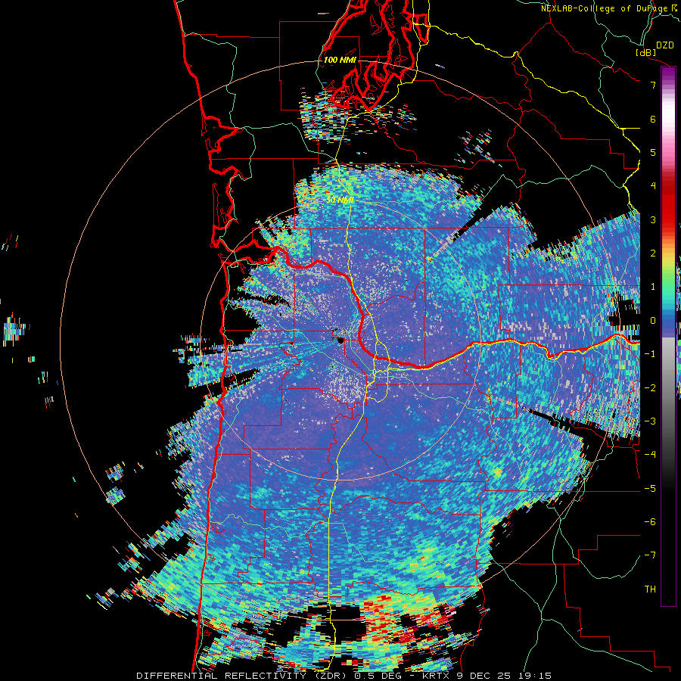Click the -7 value on color scale
The image size is (681, 681).
650,555
